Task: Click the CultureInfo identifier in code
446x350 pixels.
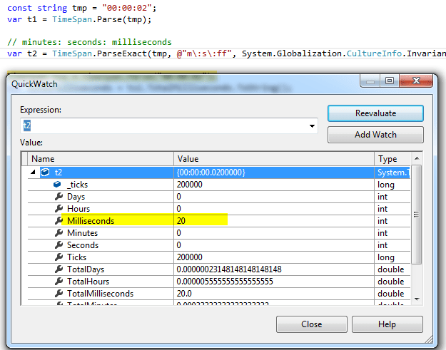Action: click(374, 53)
